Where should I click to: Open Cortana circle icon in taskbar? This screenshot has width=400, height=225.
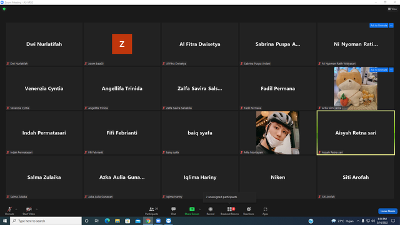pyautogui.click(x=87, y=221)
